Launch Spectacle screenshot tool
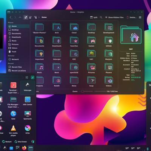 point(28,115)
